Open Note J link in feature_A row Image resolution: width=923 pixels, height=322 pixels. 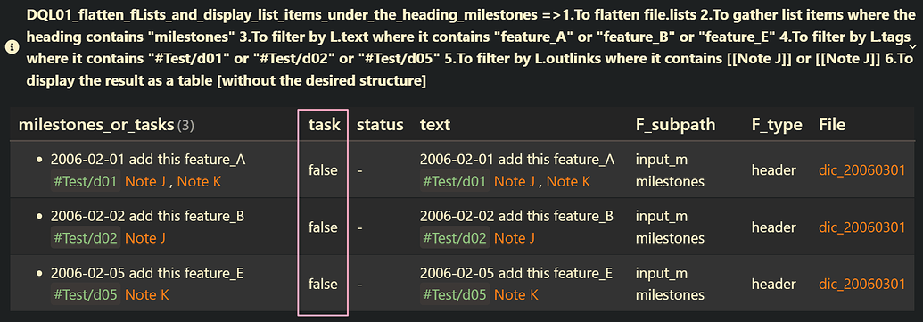coord(145,182)
